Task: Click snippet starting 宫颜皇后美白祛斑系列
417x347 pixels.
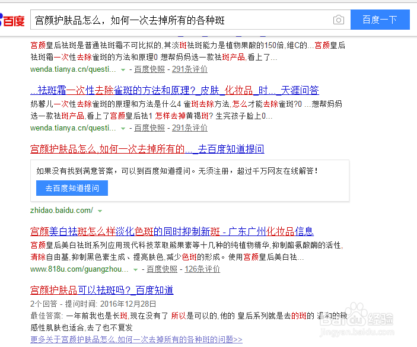Action: tap(187, 251)
